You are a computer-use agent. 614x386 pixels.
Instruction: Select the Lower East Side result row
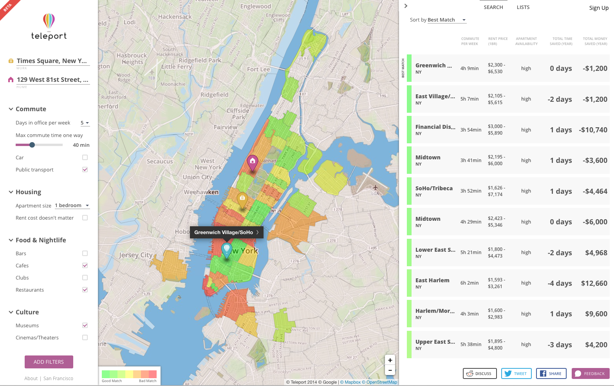tap(508, 253)
